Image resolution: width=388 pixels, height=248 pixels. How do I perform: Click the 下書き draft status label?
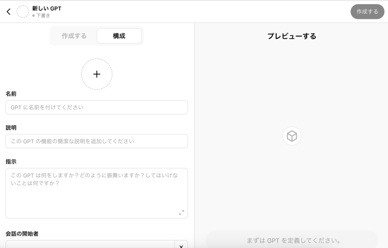point(43,16)
